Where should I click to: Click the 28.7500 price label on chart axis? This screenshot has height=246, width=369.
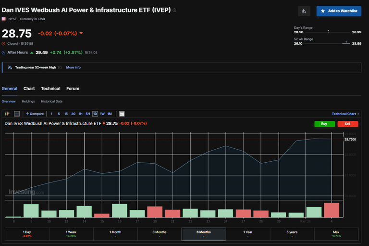click(350, 140)
